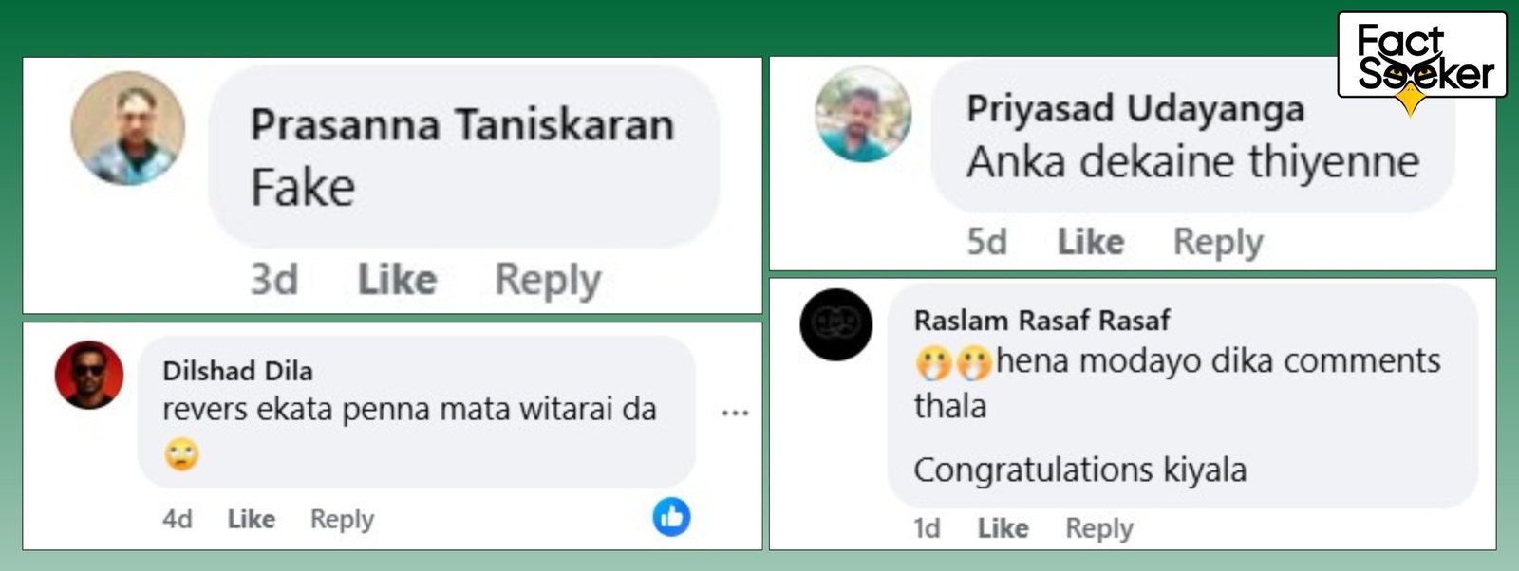
Task: Click the Fact Seeker logo
Action: point(1422,59)
